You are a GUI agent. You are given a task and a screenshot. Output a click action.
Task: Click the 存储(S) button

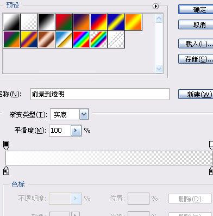[x=196, y=59]
